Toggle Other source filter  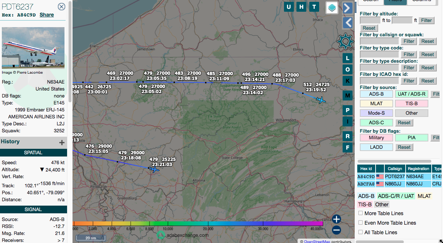(411, 113)
